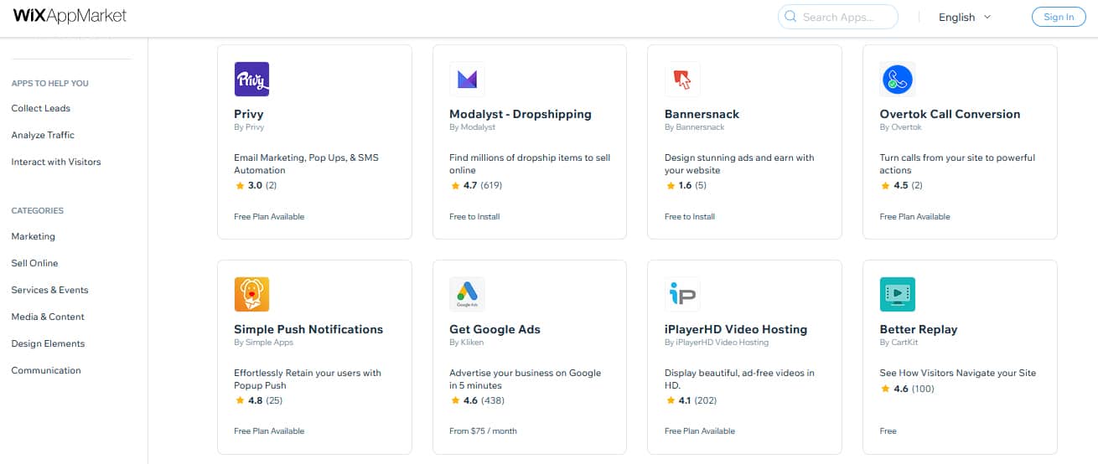Click "Free to Install" under Modalyst
Viewport: 1098px width, 464px height.
[474, 216]
